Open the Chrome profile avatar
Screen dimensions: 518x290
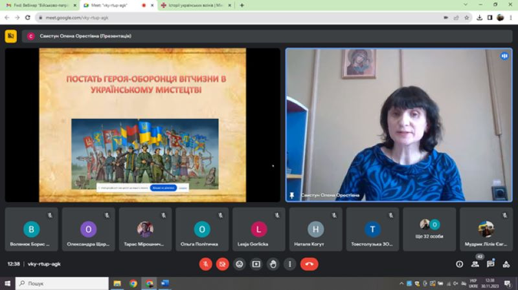point(500,17)
